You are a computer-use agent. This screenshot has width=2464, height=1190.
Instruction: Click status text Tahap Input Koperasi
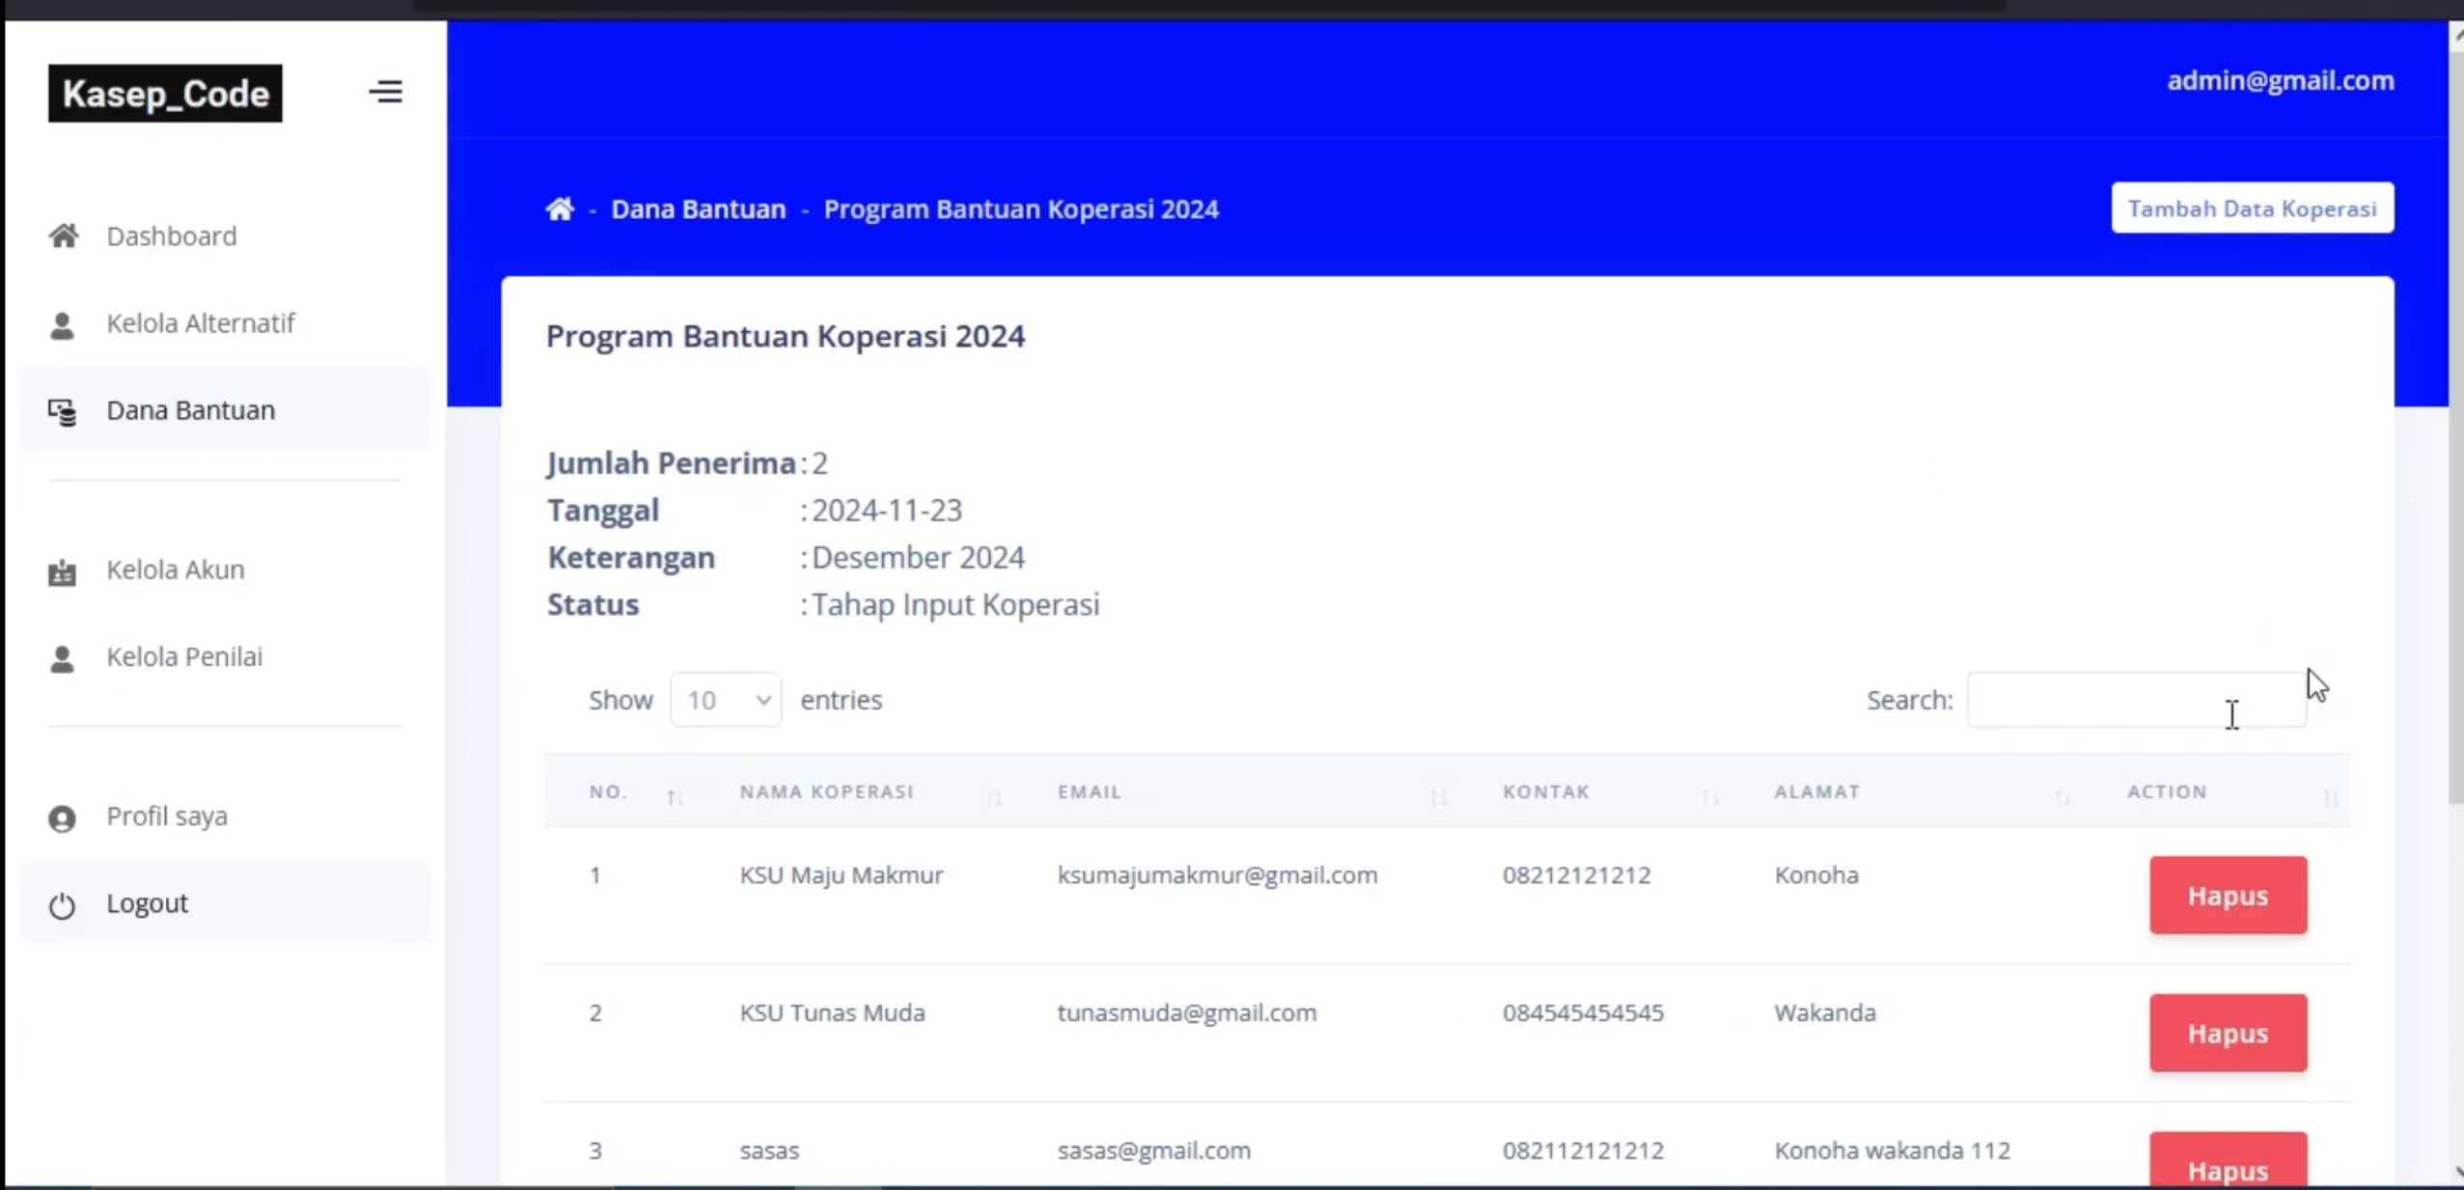tap(955, 604)
